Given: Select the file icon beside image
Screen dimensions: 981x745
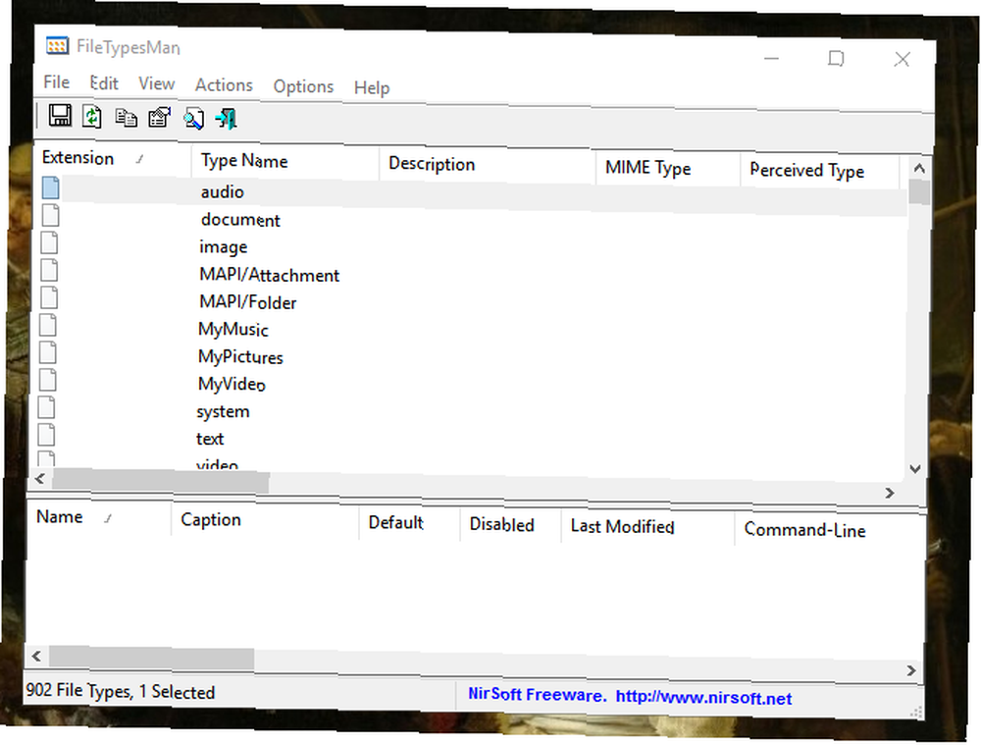Looking at the screenshot, I should [x=49, y=242].
